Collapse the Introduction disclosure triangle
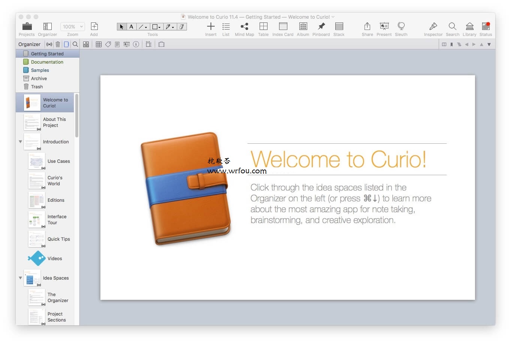 20,142
